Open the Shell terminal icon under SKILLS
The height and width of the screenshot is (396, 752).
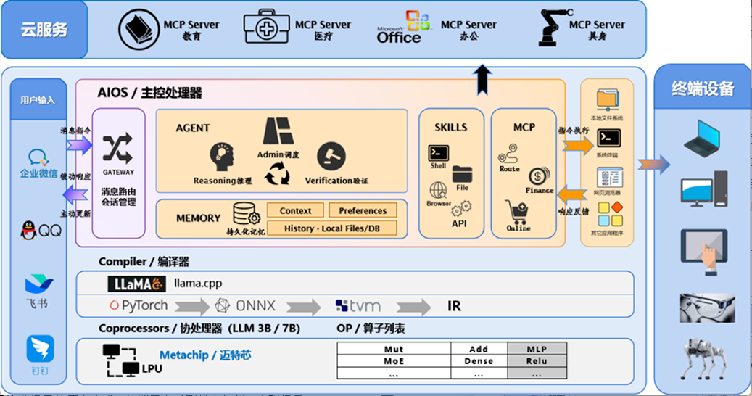coord(438,153)
